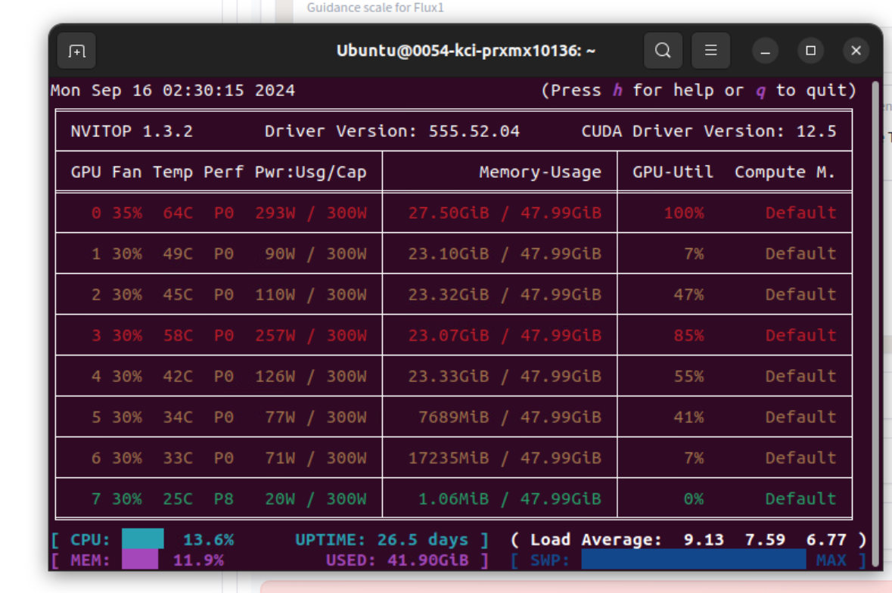
Task: Click the CPU usage bar
Action: click(x=143, y=539)
